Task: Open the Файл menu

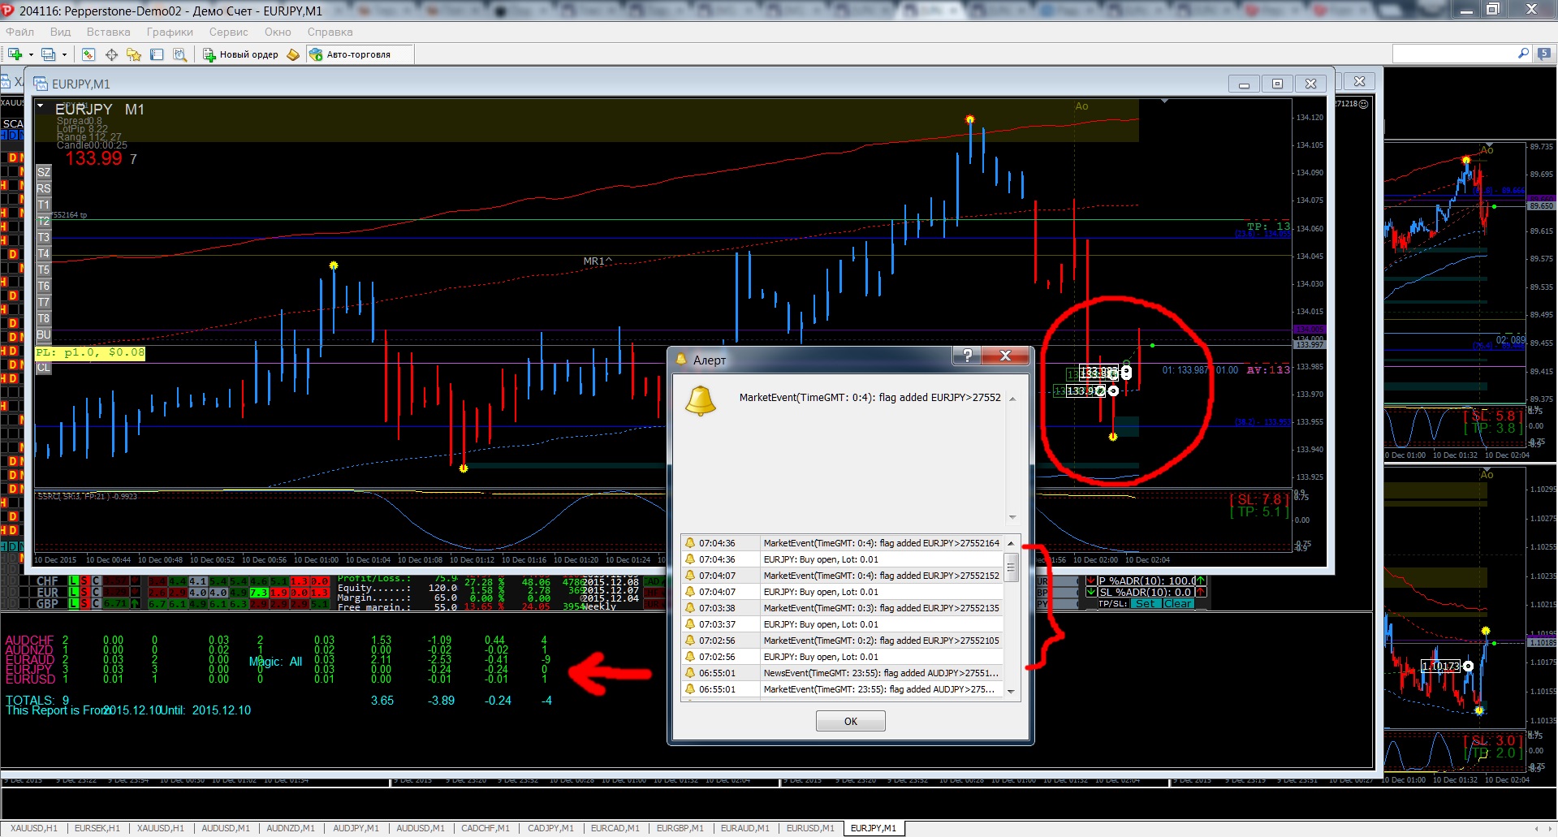Action: [19, 32]
